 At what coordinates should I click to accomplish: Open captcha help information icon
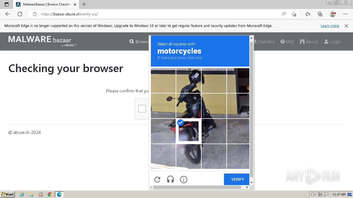coord(184,180)
